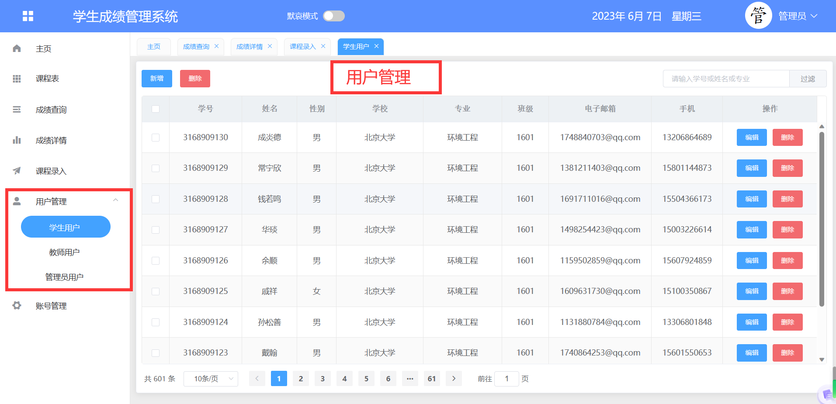This screenshot has height=404, width=836.
Task: Click the 学号 column header
Action: click(205, 109)
